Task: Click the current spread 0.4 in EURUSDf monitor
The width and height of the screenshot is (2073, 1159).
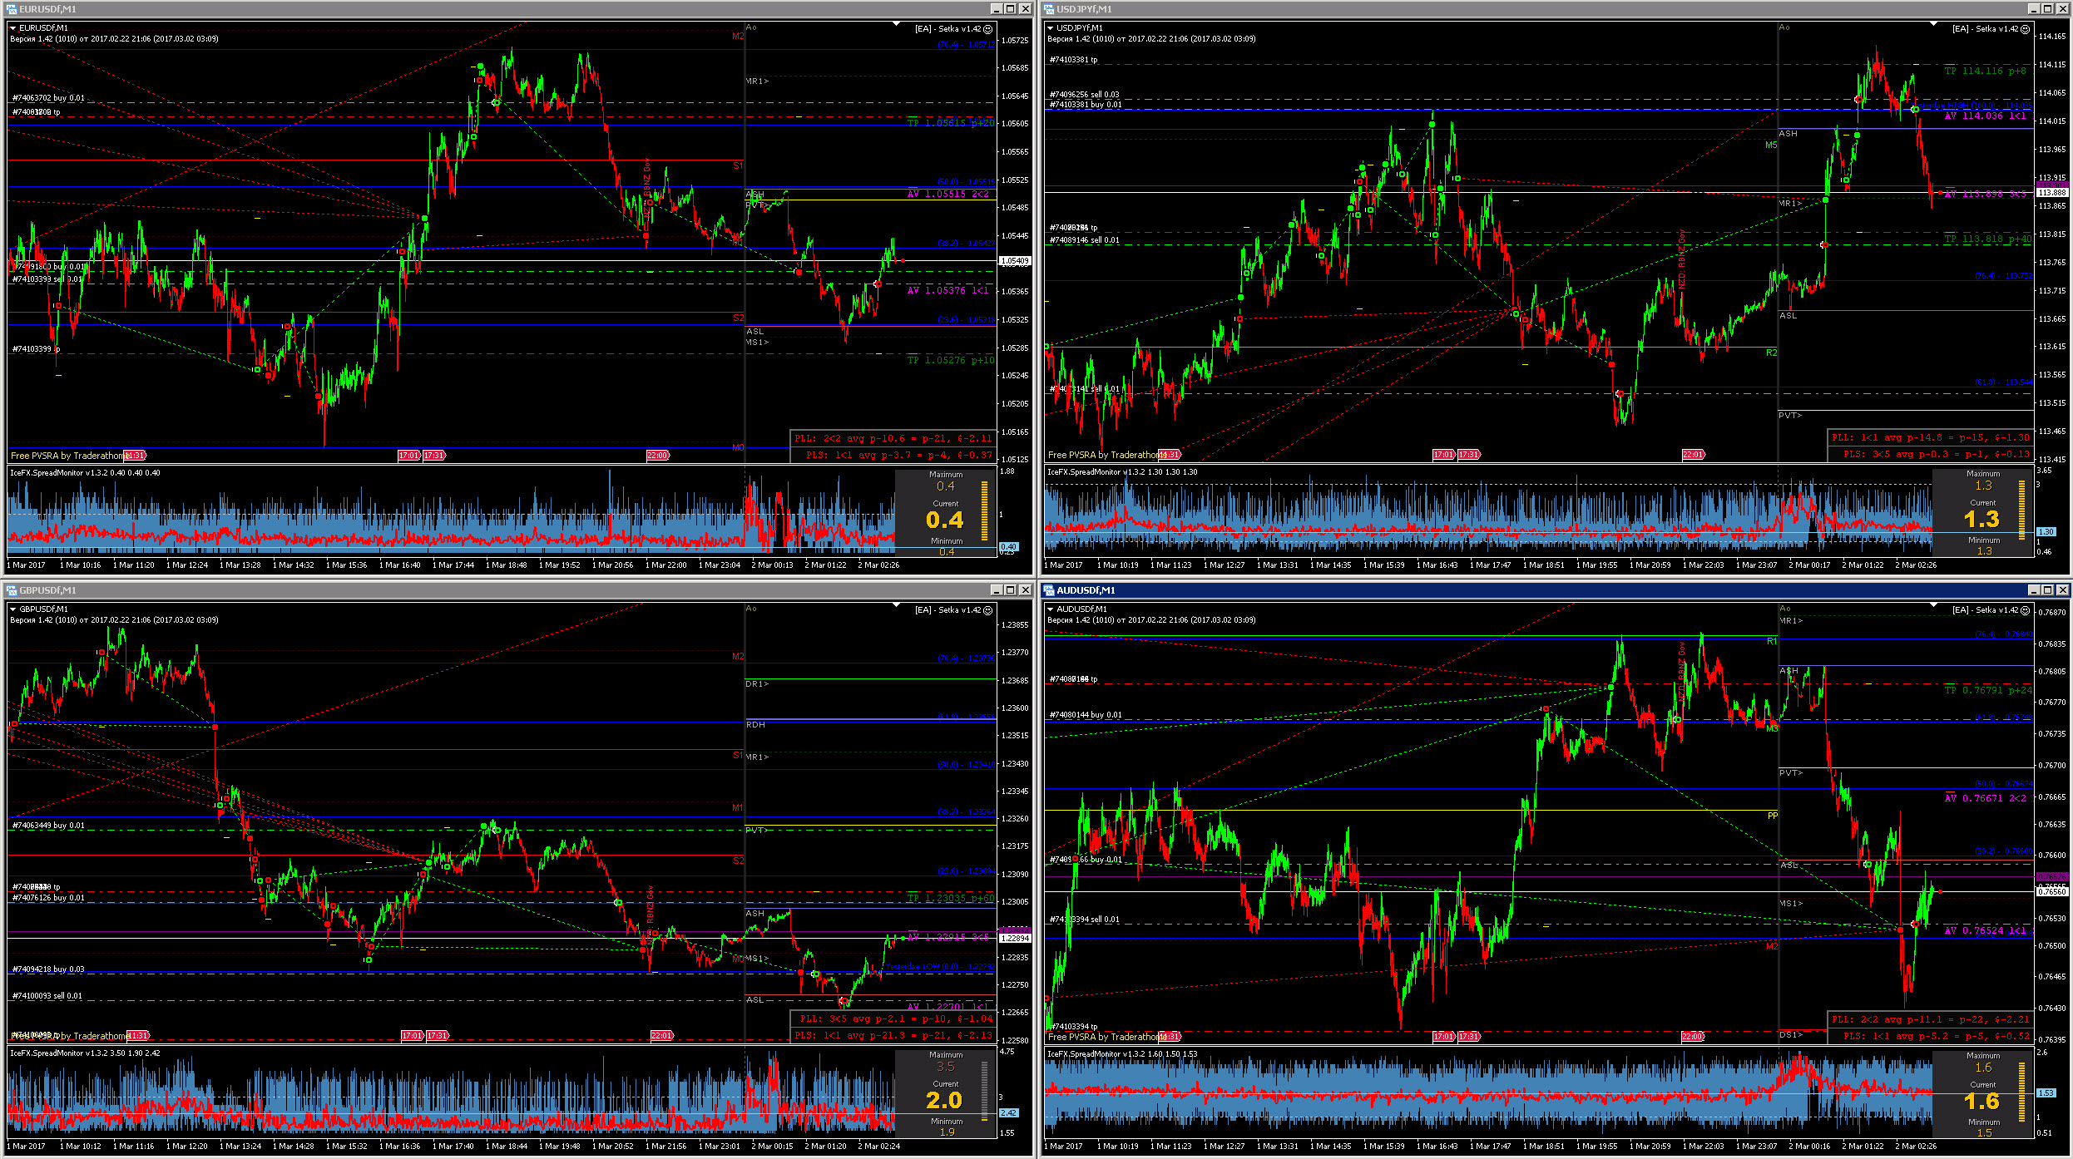Action: point(945,520)
